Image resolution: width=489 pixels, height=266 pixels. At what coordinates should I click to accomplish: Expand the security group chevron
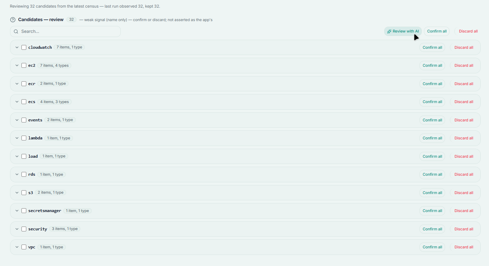point(17,229)
